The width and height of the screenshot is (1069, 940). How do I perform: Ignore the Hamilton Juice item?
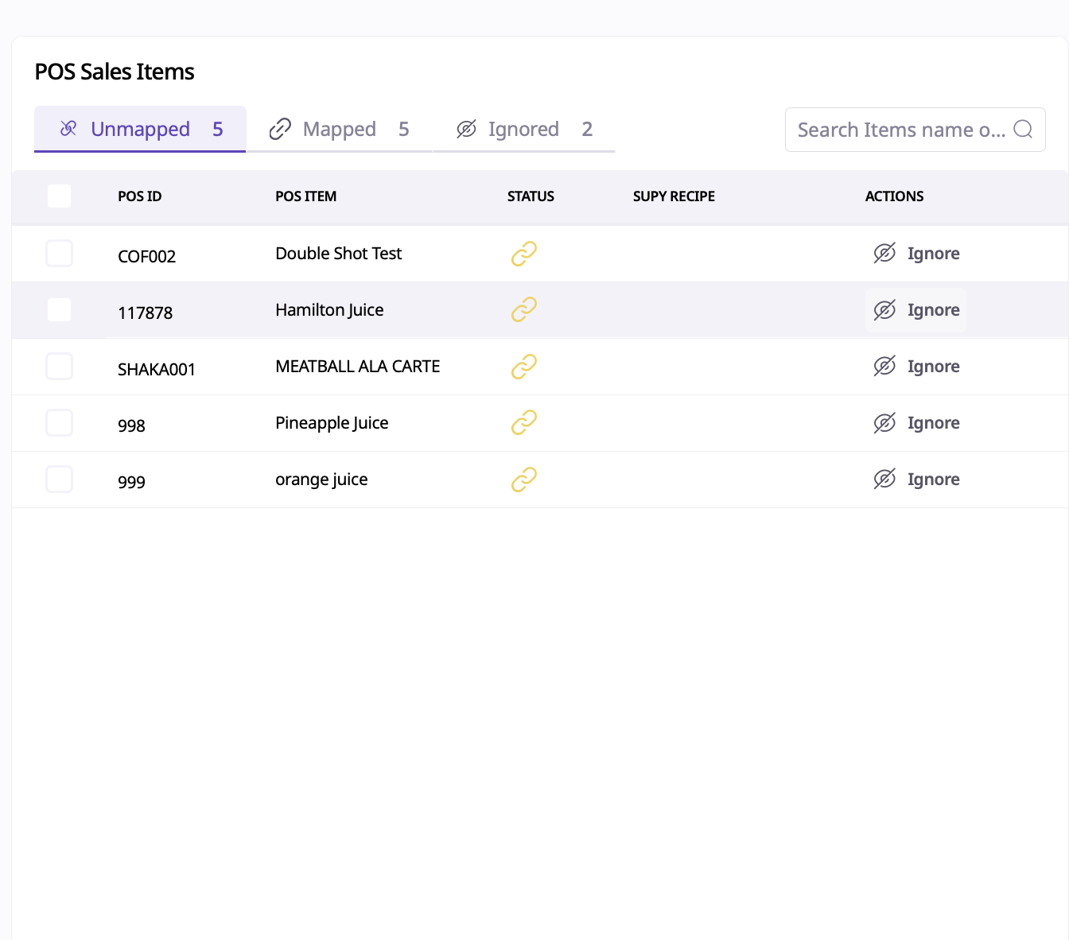coord(916,310)
